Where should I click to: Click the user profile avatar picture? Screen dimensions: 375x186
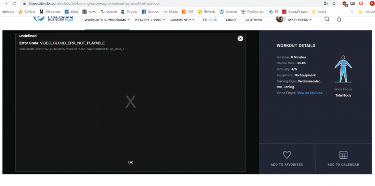(281, 19)
